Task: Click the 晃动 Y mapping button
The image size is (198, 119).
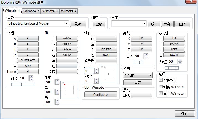Action: (x=142, y=44)
